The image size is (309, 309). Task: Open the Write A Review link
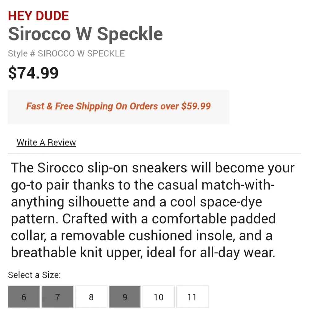click(x=46, y=142)
